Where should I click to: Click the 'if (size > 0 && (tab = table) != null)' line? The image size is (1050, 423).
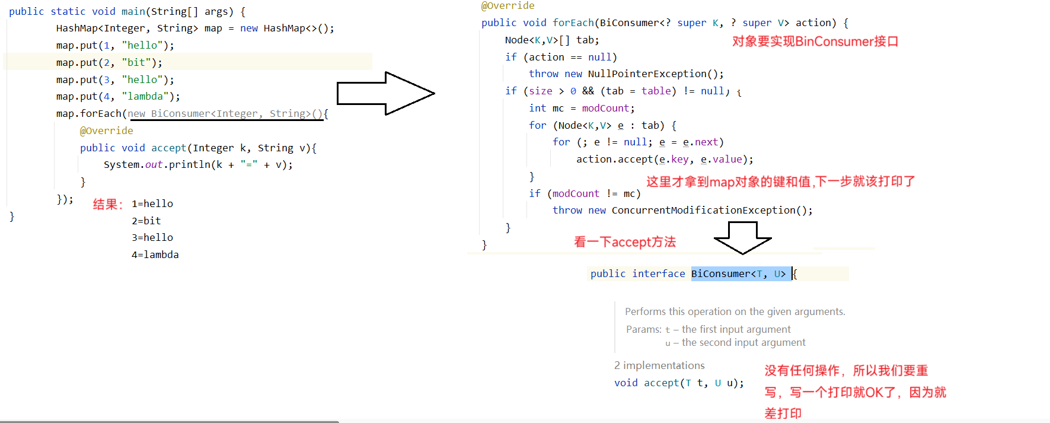(623, 91)
